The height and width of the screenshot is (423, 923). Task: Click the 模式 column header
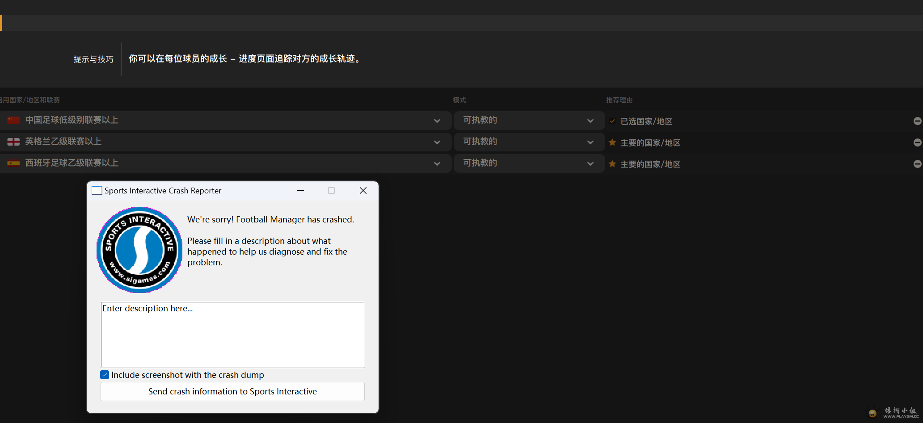[x=459, y=100]
